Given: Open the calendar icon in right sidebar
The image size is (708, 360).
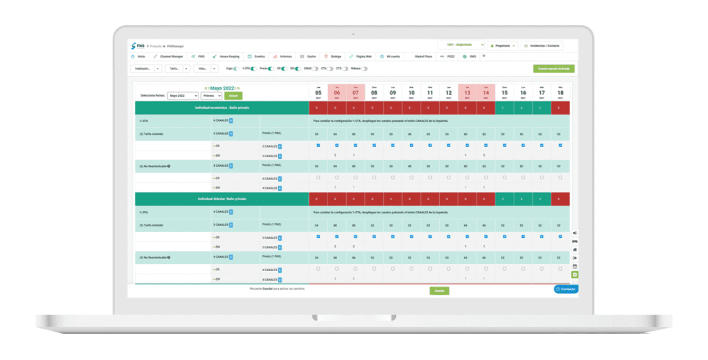Looking at the screenshot, I should [x=575, y=266].
